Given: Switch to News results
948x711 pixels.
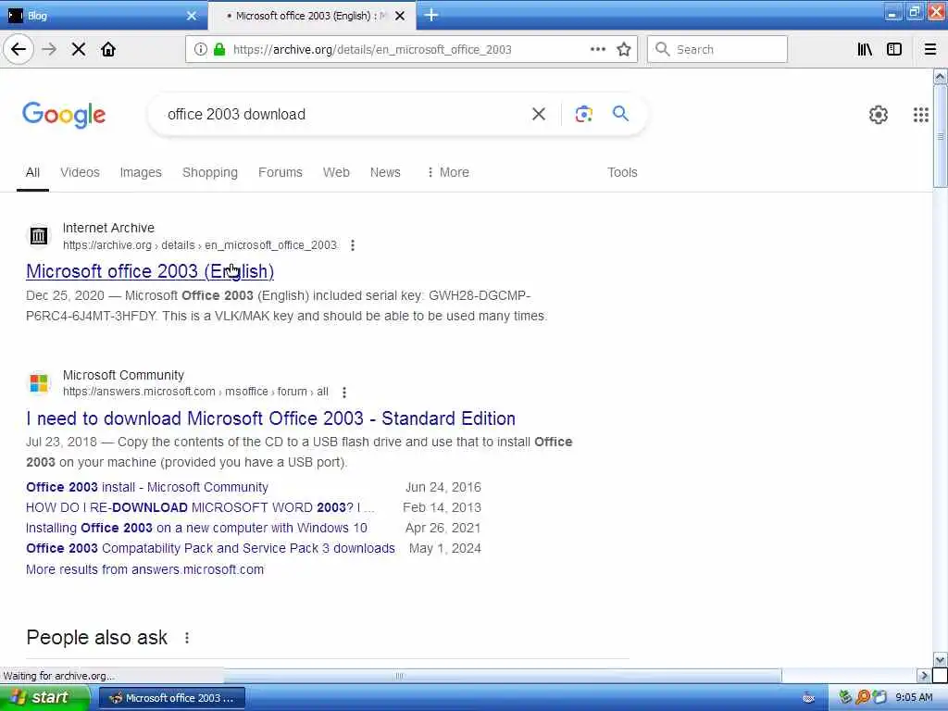Looking at the screenshot, I should [x=385, y=172].
